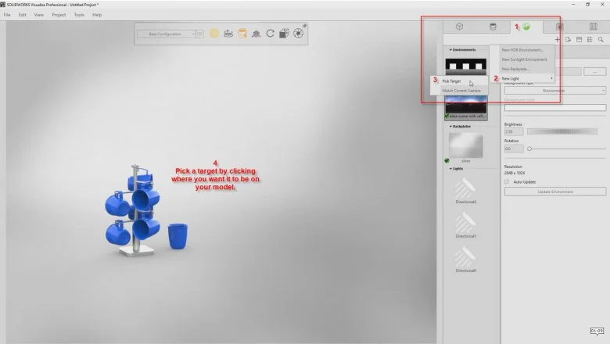
Task: Open the Edit menu
Action: (22, 15)
